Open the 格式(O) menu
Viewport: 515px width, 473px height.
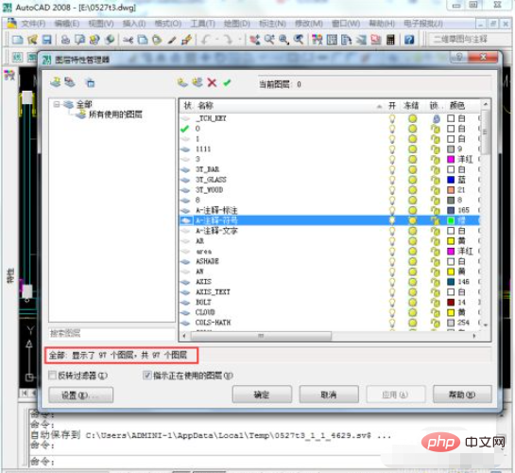168,24
